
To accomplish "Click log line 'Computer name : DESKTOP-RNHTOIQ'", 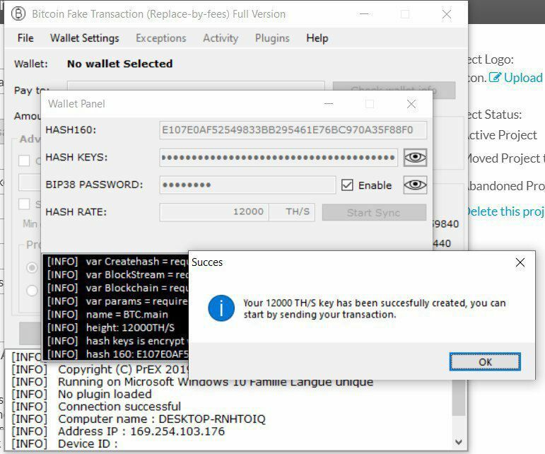I will tap(162, 419).
